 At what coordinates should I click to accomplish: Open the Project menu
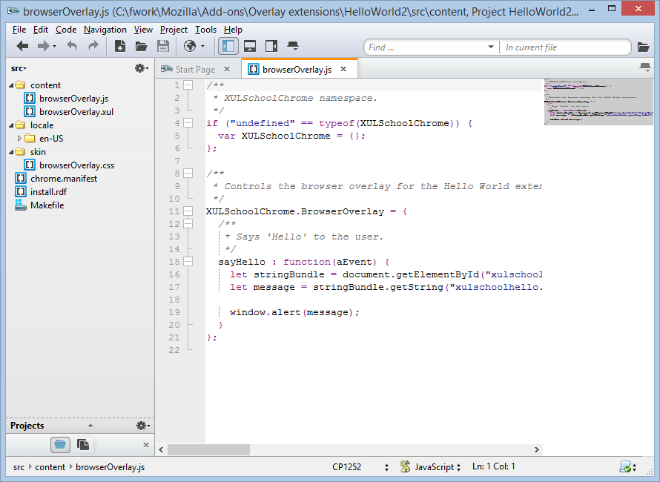174,30
